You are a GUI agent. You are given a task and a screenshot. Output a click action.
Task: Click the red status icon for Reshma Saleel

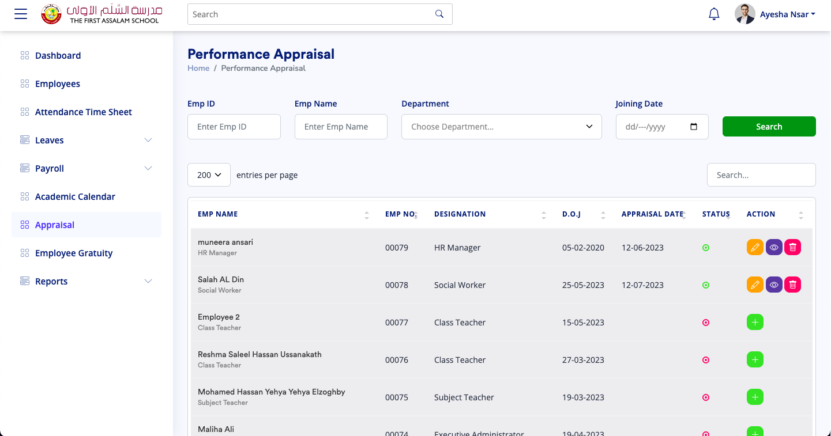point(706,359)
